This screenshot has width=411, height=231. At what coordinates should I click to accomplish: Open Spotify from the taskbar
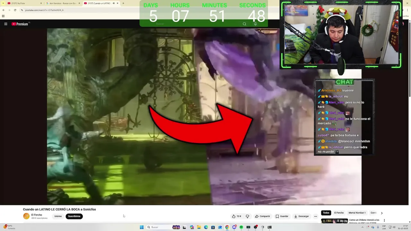point(241,227)
